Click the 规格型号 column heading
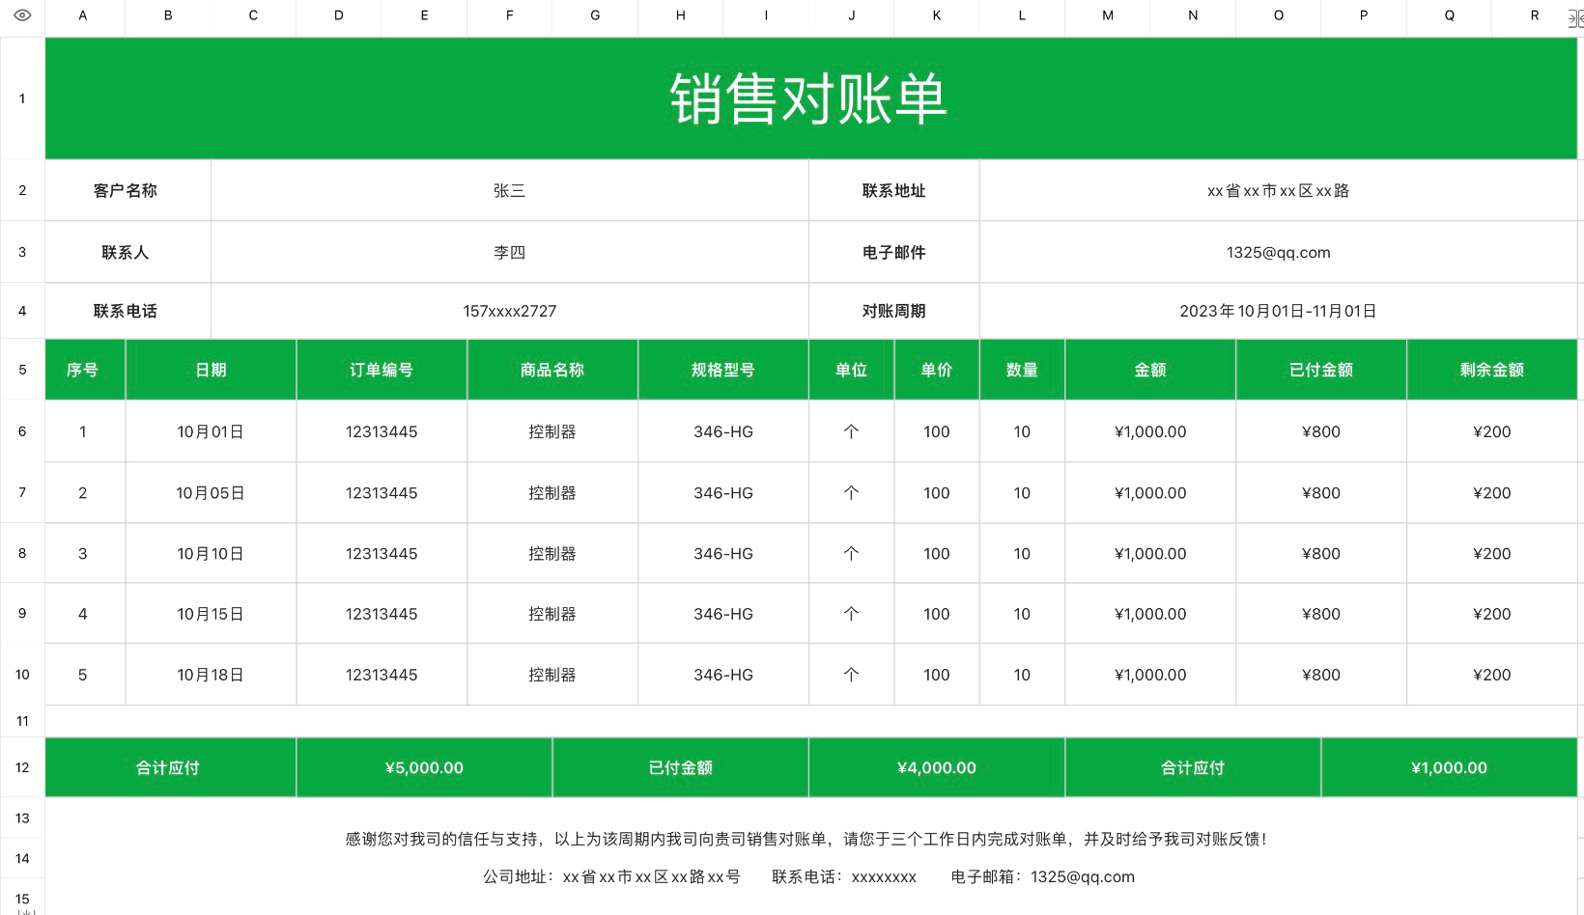This screenshot has height=915, width=1584. point(723,370)
